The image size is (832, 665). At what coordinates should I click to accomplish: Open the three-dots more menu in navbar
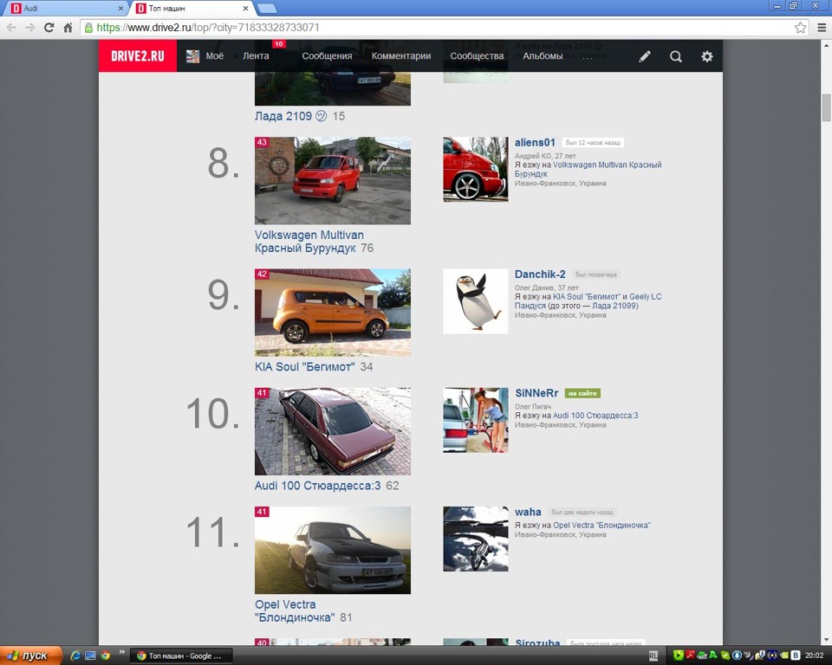pyautogui.click(x=587, y=57)
